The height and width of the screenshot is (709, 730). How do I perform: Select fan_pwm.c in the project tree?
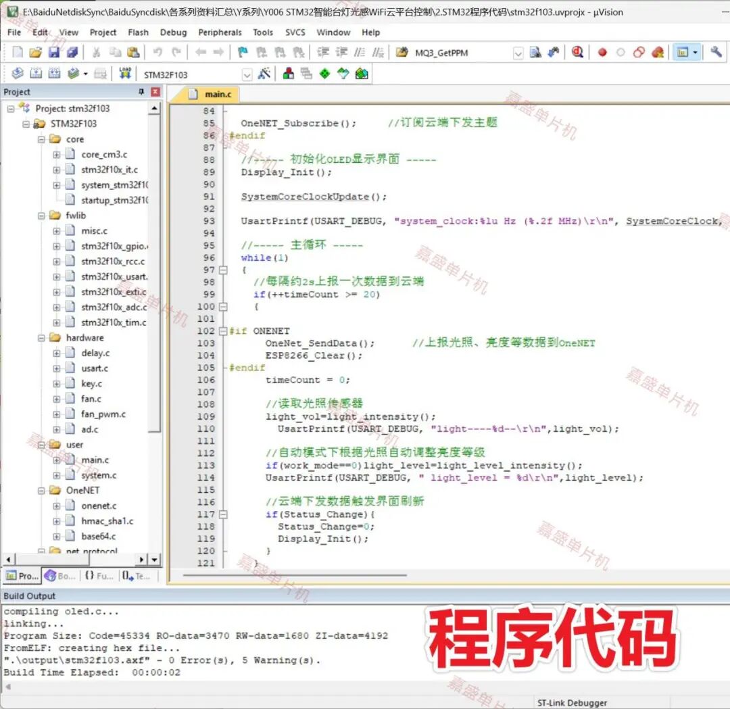pyautogui.click(x=103, y=414)
